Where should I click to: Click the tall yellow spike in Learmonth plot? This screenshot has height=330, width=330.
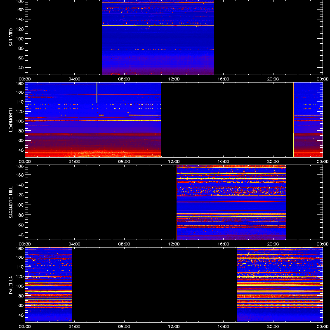(x=97, y=92)
